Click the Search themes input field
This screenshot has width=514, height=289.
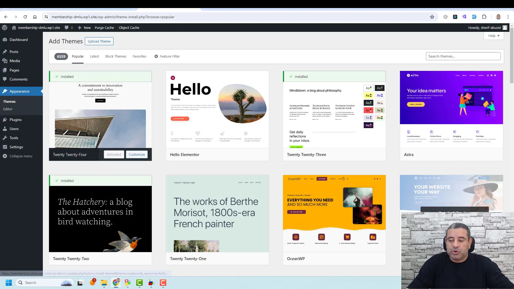[463, 56]
